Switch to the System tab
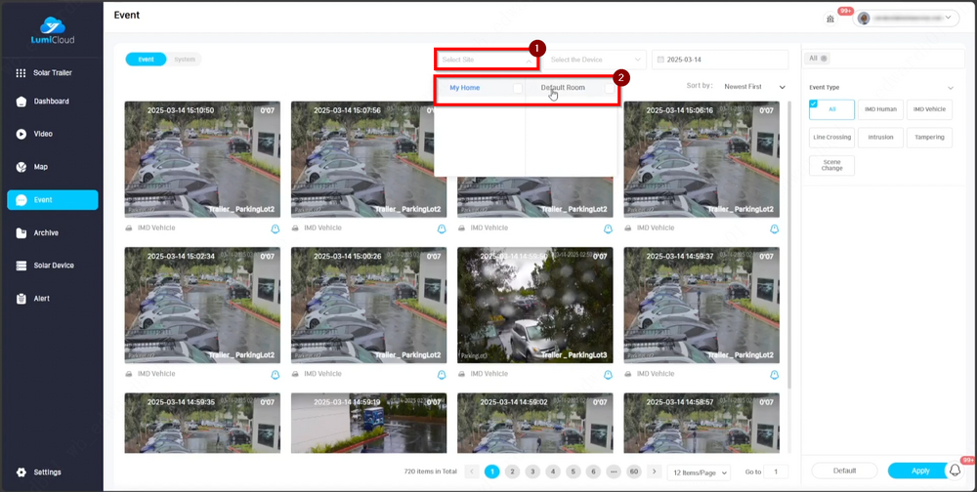Viewport: 977px width, 492px height. pos(185,60)
